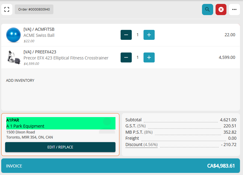243x175 pixels.
Task: Decrease ACME Swiss Ball quantity
Action: pyautogui.click(x=126, y=35)
